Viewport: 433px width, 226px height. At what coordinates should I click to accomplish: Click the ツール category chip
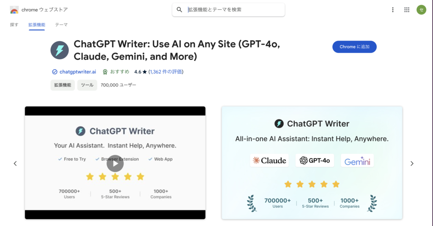tap(87, 85)
